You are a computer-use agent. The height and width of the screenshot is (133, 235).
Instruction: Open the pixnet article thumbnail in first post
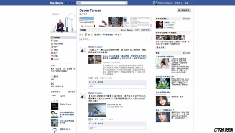point(95,59)
